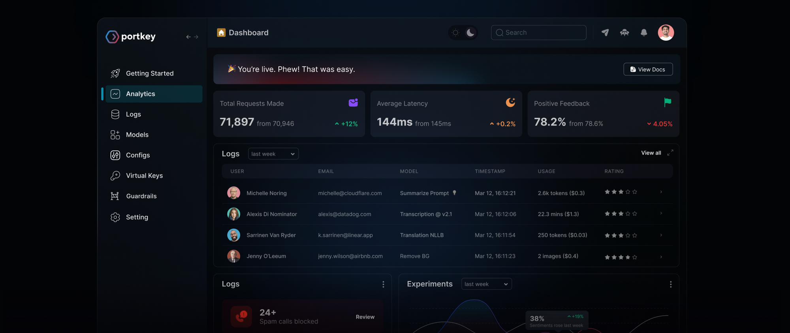The height and width of the screenshot is (333, 790).
Task: Click the Setting gear icon
Action: 115,217
